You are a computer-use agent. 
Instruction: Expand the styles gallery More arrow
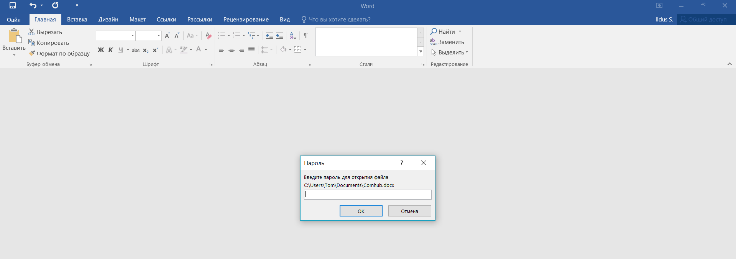pyautogui.click(x=421, y=52)
